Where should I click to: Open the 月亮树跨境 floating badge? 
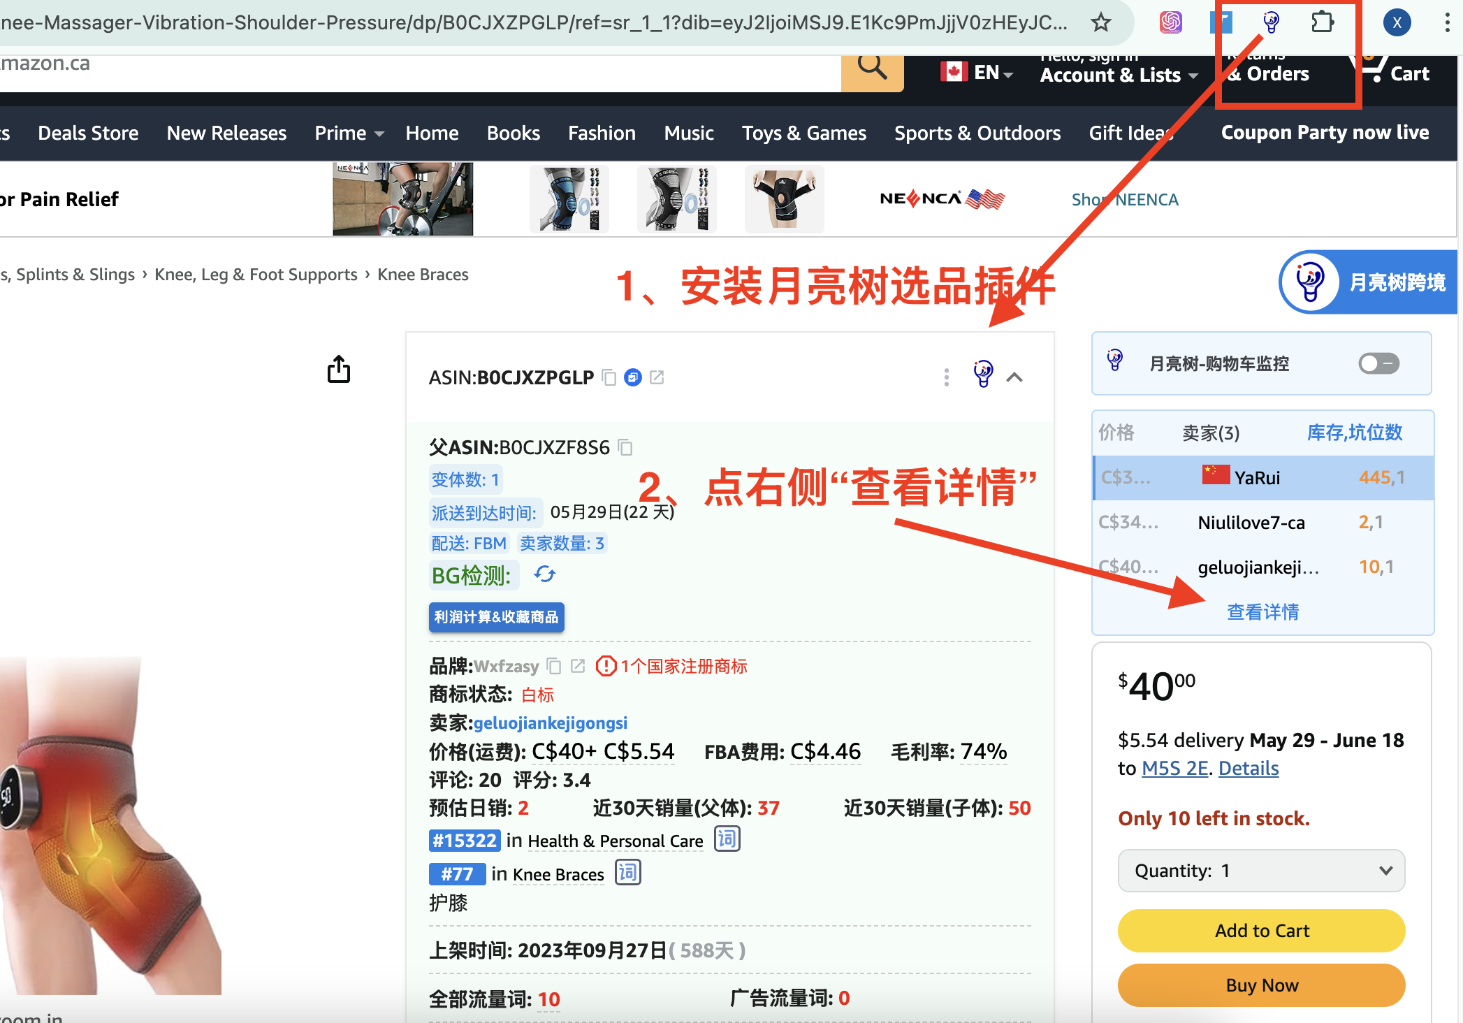pos(1368,282)
